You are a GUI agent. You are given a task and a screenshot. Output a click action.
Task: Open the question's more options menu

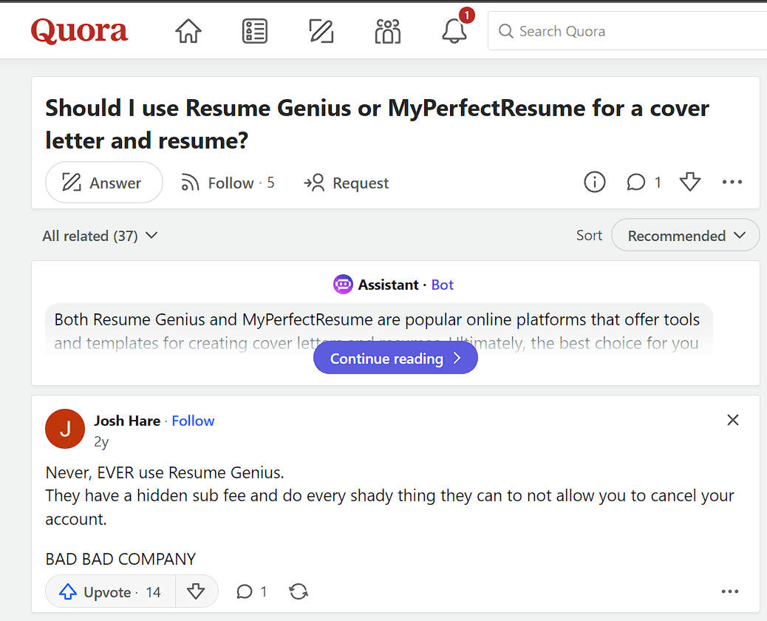pos(732,183)
